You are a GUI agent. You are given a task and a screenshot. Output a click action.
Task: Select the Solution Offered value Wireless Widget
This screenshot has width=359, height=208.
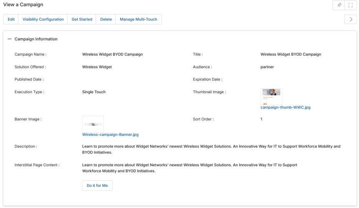[x=97, y=67]
